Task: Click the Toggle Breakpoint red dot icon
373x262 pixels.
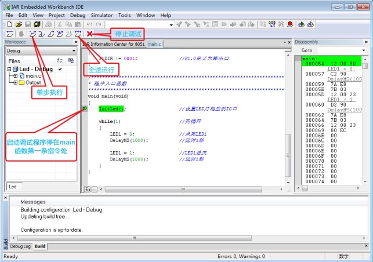Action: pyautogui.click(x=290, y=24)
